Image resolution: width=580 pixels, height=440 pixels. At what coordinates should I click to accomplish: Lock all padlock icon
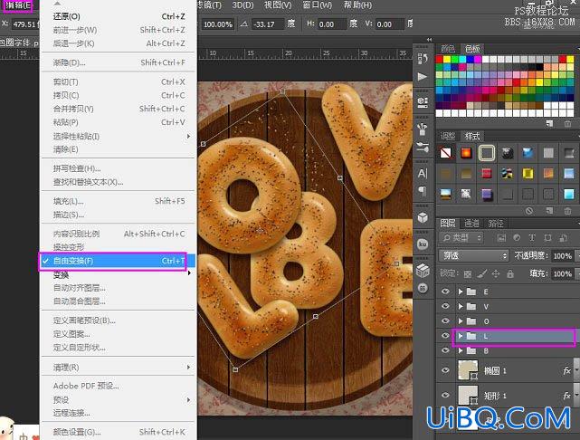[510, 273]
